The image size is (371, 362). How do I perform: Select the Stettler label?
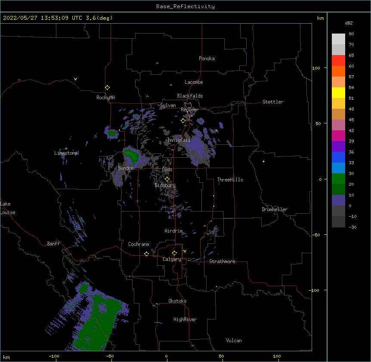(273, 102)
